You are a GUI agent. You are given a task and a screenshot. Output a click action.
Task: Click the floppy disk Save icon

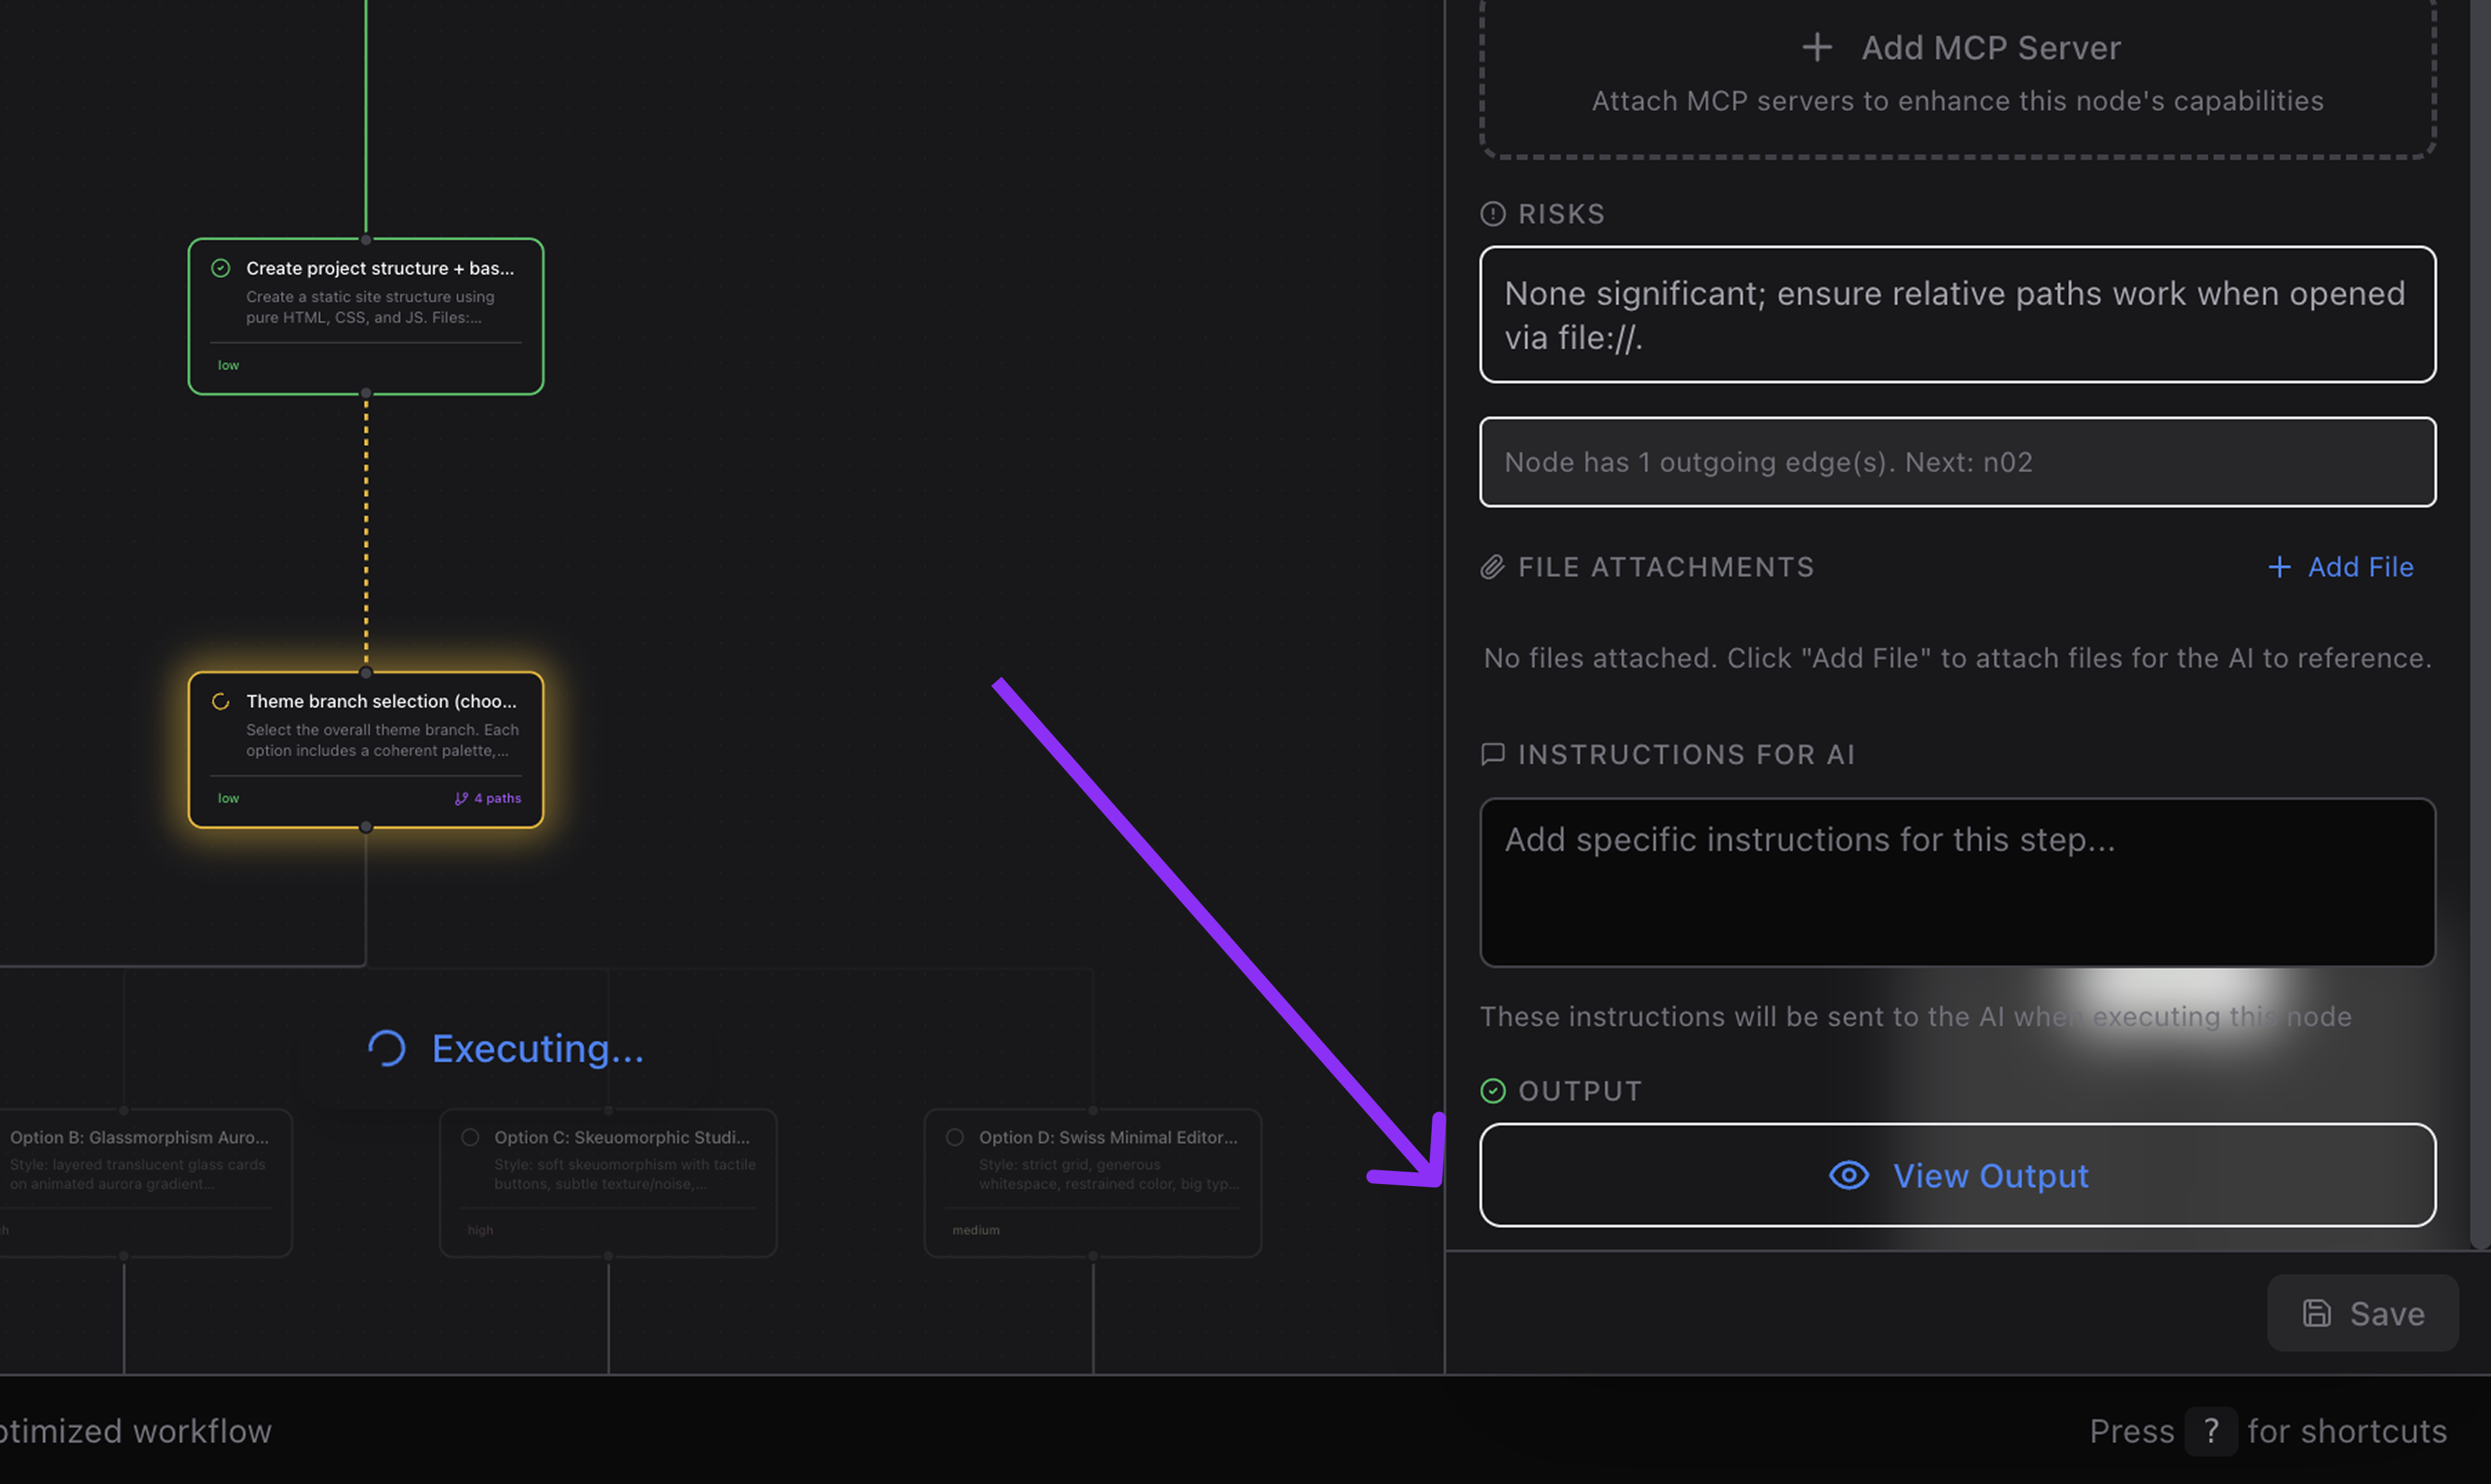2317,1313
